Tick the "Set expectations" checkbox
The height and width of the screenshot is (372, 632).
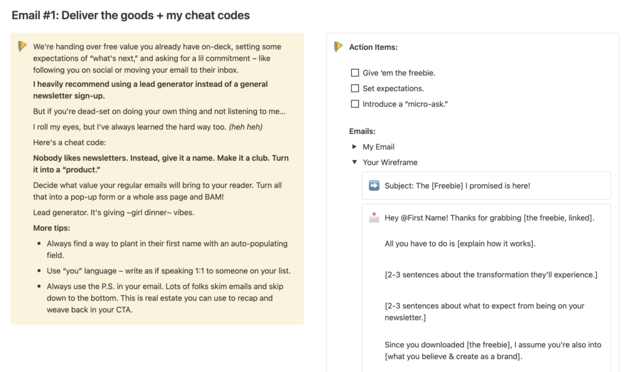(355, 88)
